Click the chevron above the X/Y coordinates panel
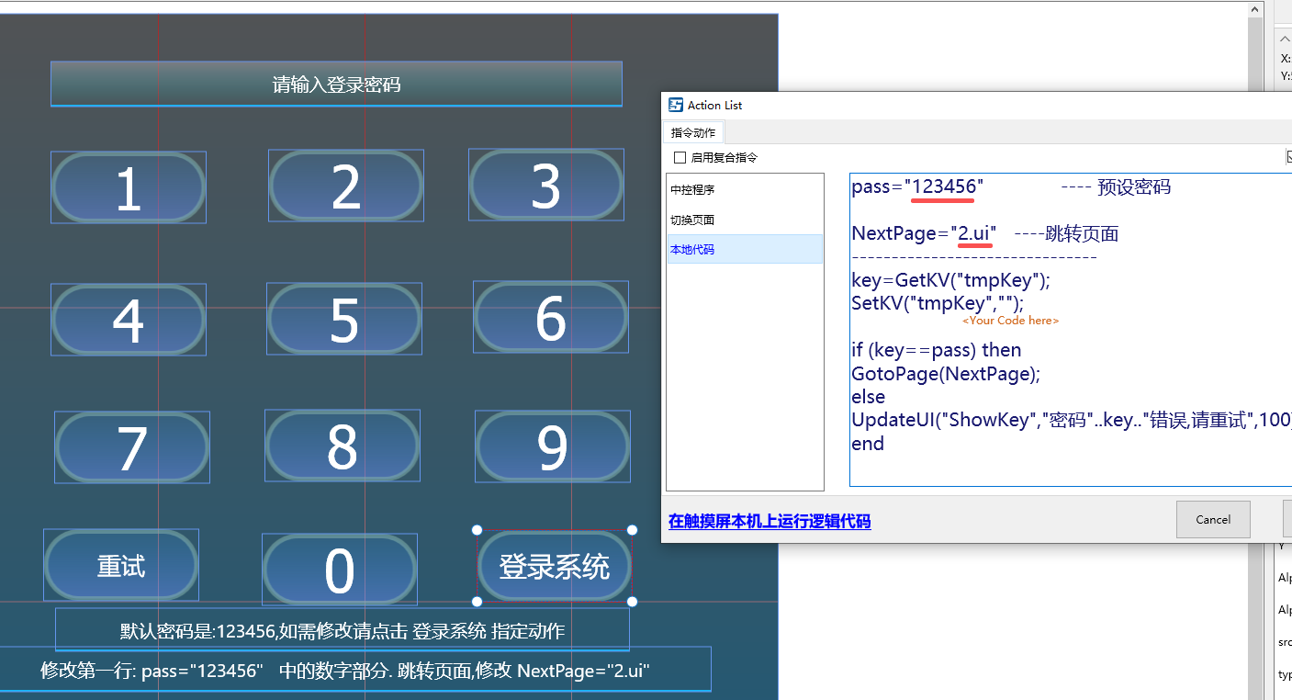This screenshot has height=700, width=1292. [1285, 38]
